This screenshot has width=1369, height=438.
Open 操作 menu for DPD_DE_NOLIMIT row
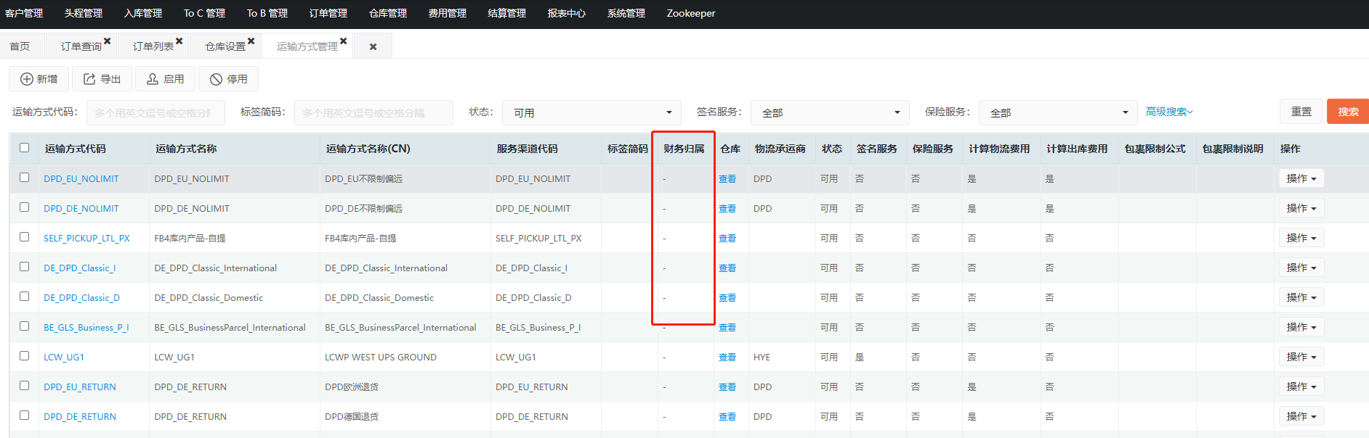1301,208
